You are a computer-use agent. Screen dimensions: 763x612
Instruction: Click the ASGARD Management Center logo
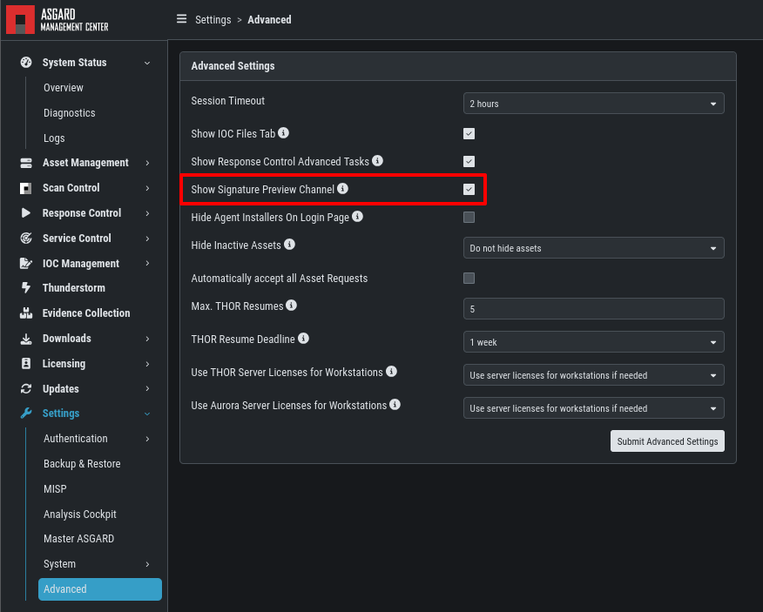tap(57, 20)
